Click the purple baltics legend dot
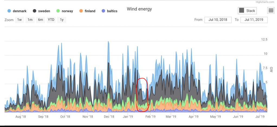Viewport: 277px width, 127px height. [103, 11]
